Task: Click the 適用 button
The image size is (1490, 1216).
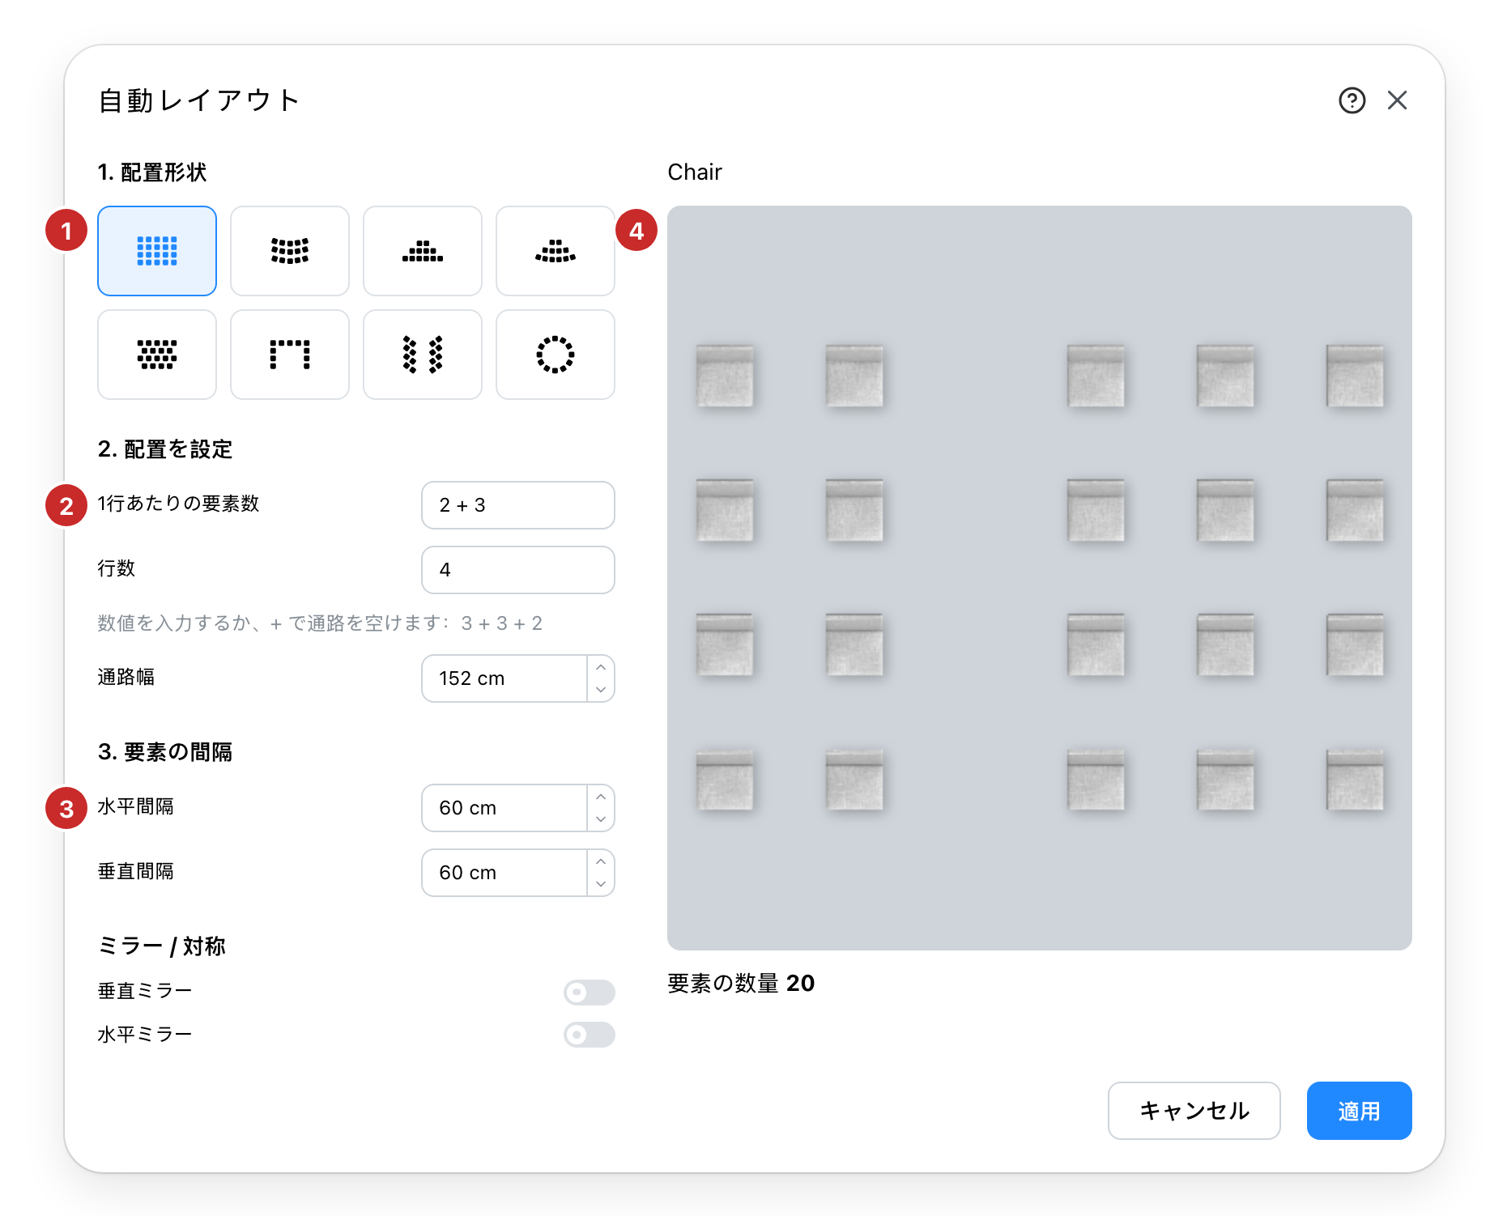Action: click(1360, 1111)
